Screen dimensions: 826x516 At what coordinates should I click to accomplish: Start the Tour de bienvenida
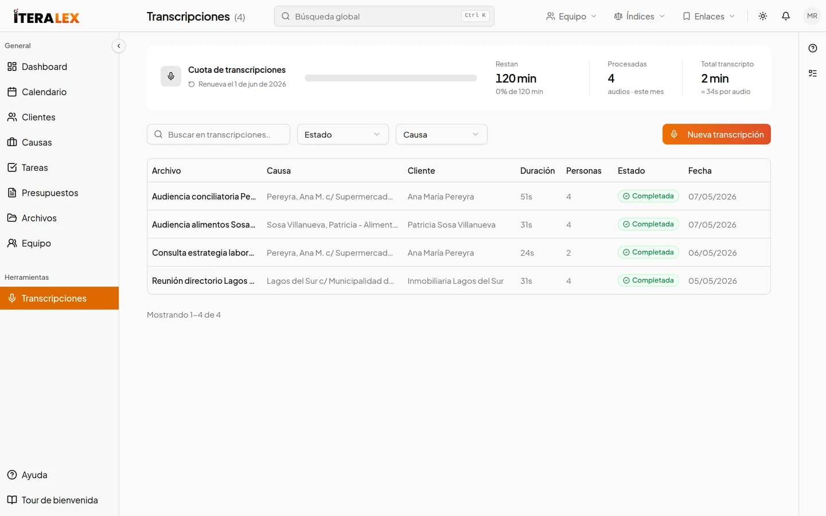(60, 500)
